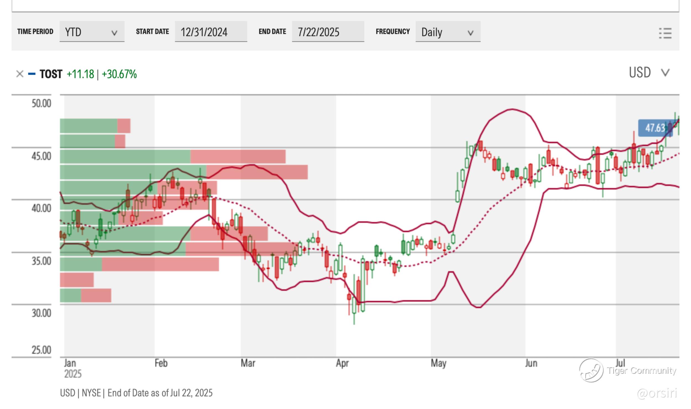
Task: Click the Tiger Community logo icon
Action: (x=591, y=370)
